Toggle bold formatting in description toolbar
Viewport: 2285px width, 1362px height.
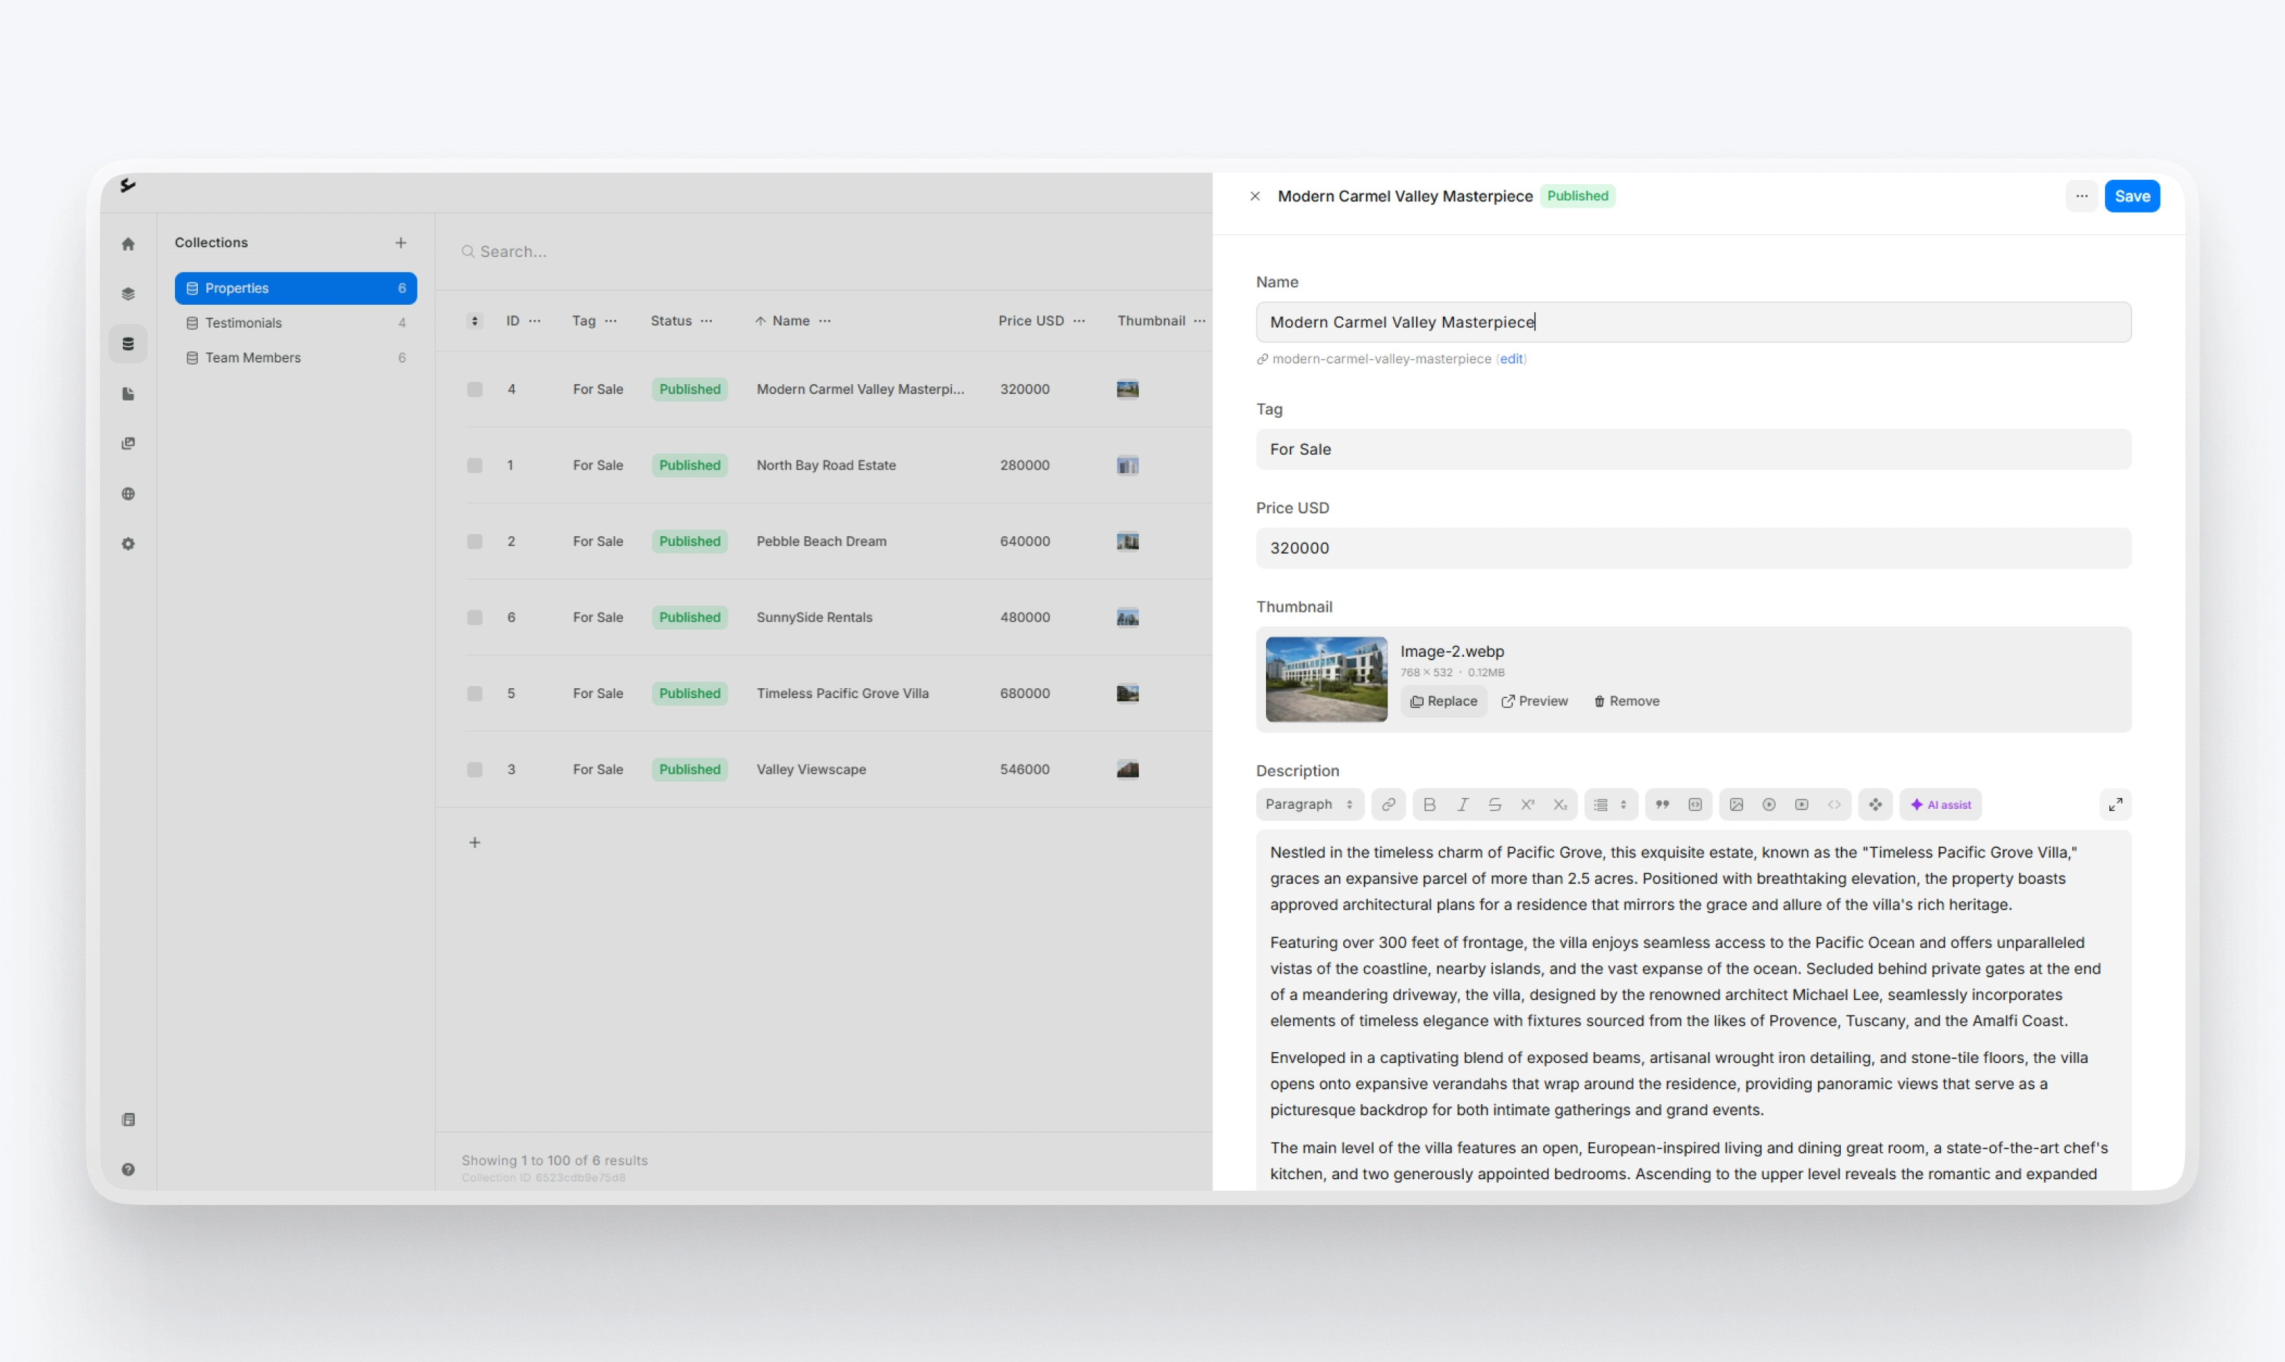click(x=1430, y=805)
